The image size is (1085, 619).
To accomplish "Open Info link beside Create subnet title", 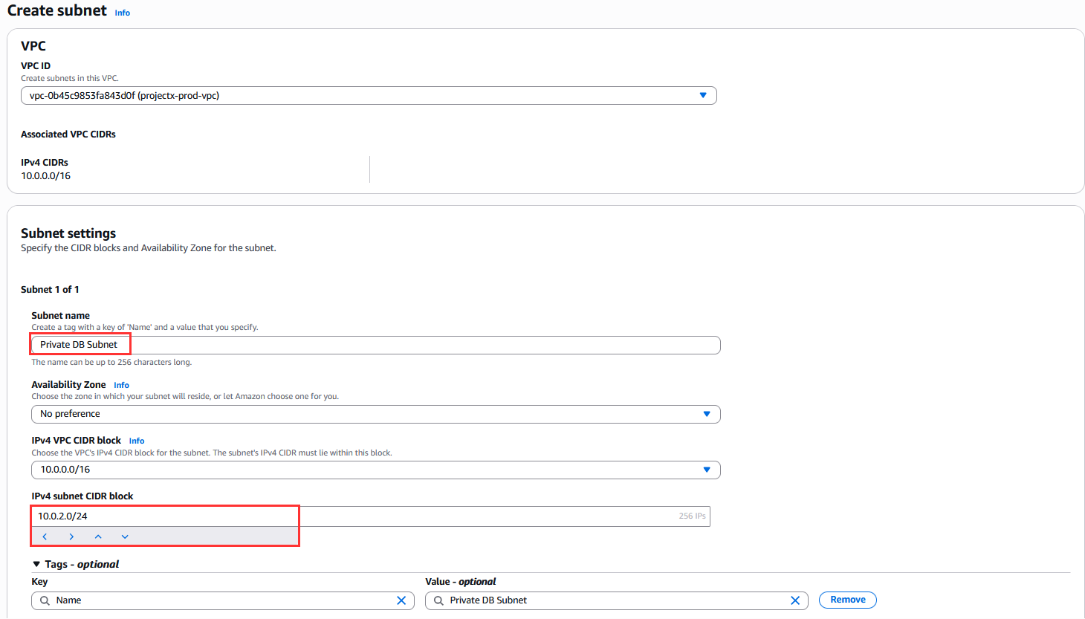I will coord(123,13).
